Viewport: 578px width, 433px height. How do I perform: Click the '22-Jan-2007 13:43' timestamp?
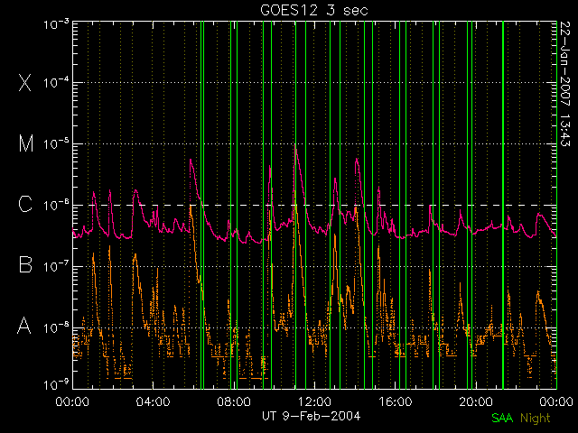tap(564, 84)
